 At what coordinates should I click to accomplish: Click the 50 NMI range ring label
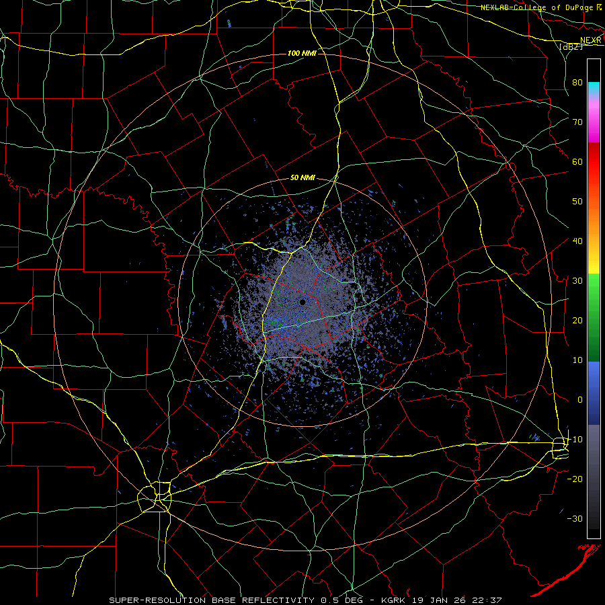[302, 178]
